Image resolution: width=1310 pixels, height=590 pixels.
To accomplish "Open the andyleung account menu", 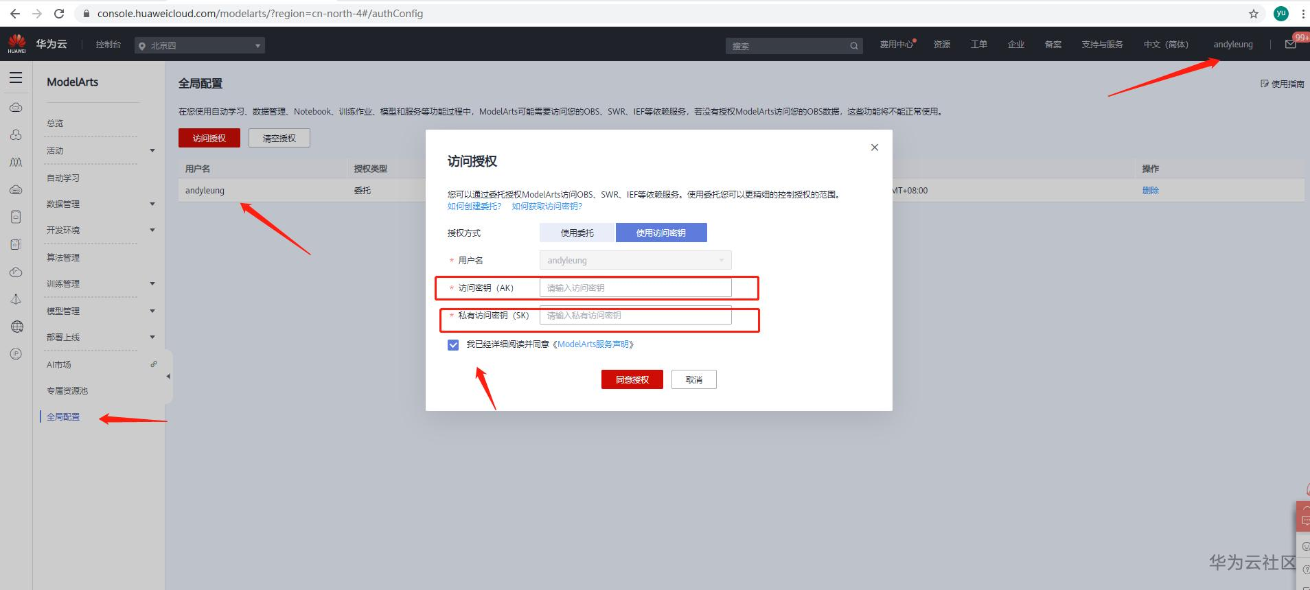I will click(1233, 45).
